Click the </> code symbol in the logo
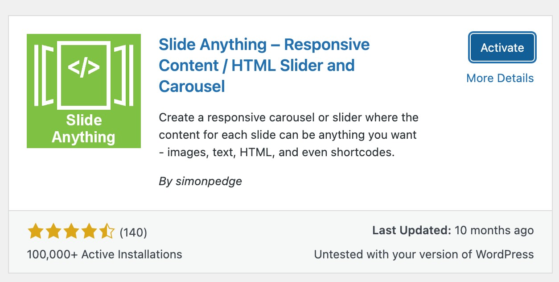The image size is (559, 282). [84, 67]
